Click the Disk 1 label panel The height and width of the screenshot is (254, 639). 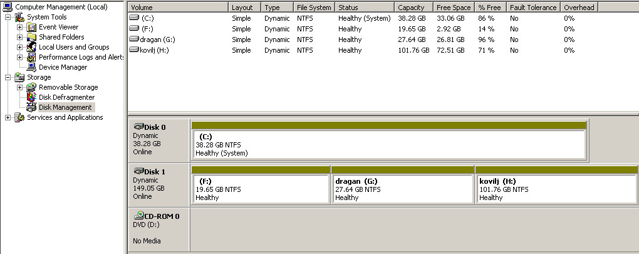pos(158,184)
